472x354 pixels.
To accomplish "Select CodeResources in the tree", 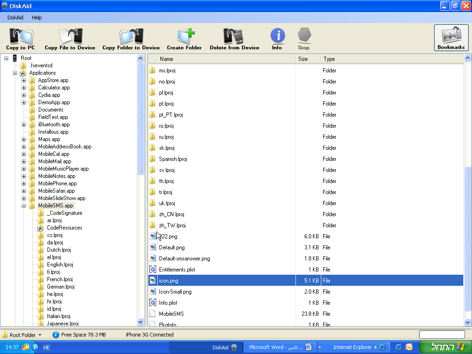I will (65, 228).
